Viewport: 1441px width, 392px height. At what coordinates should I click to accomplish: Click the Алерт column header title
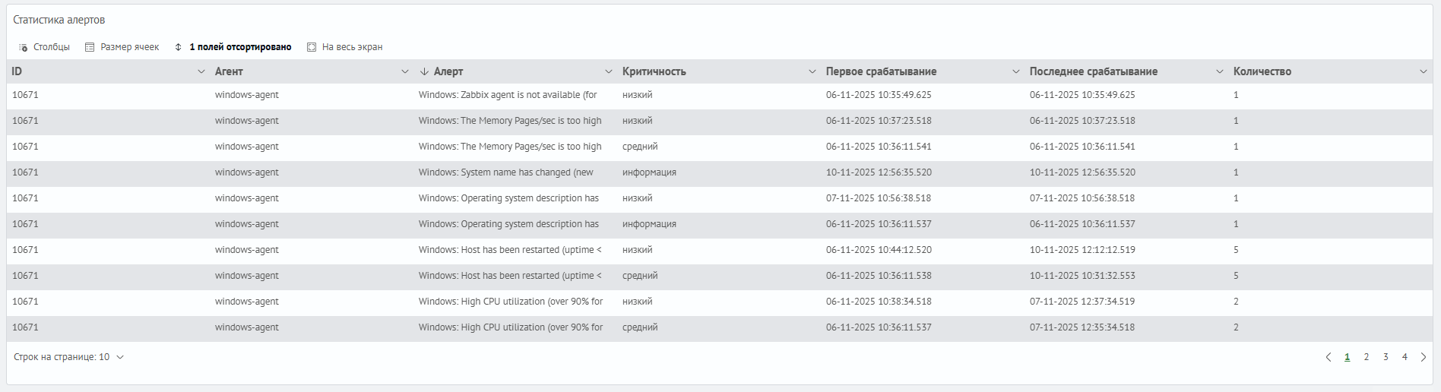pyautogui.click(x=448, y=71)
